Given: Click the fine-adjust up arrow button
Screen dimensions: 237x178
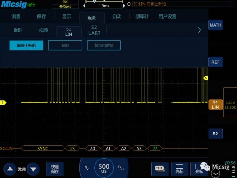Looking at the screenshot, I should click(x=10, y=169).
